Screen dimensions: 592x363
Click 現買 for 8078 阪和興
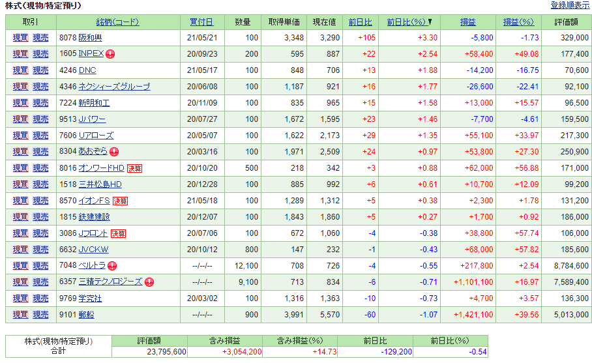tap(20, 38)
